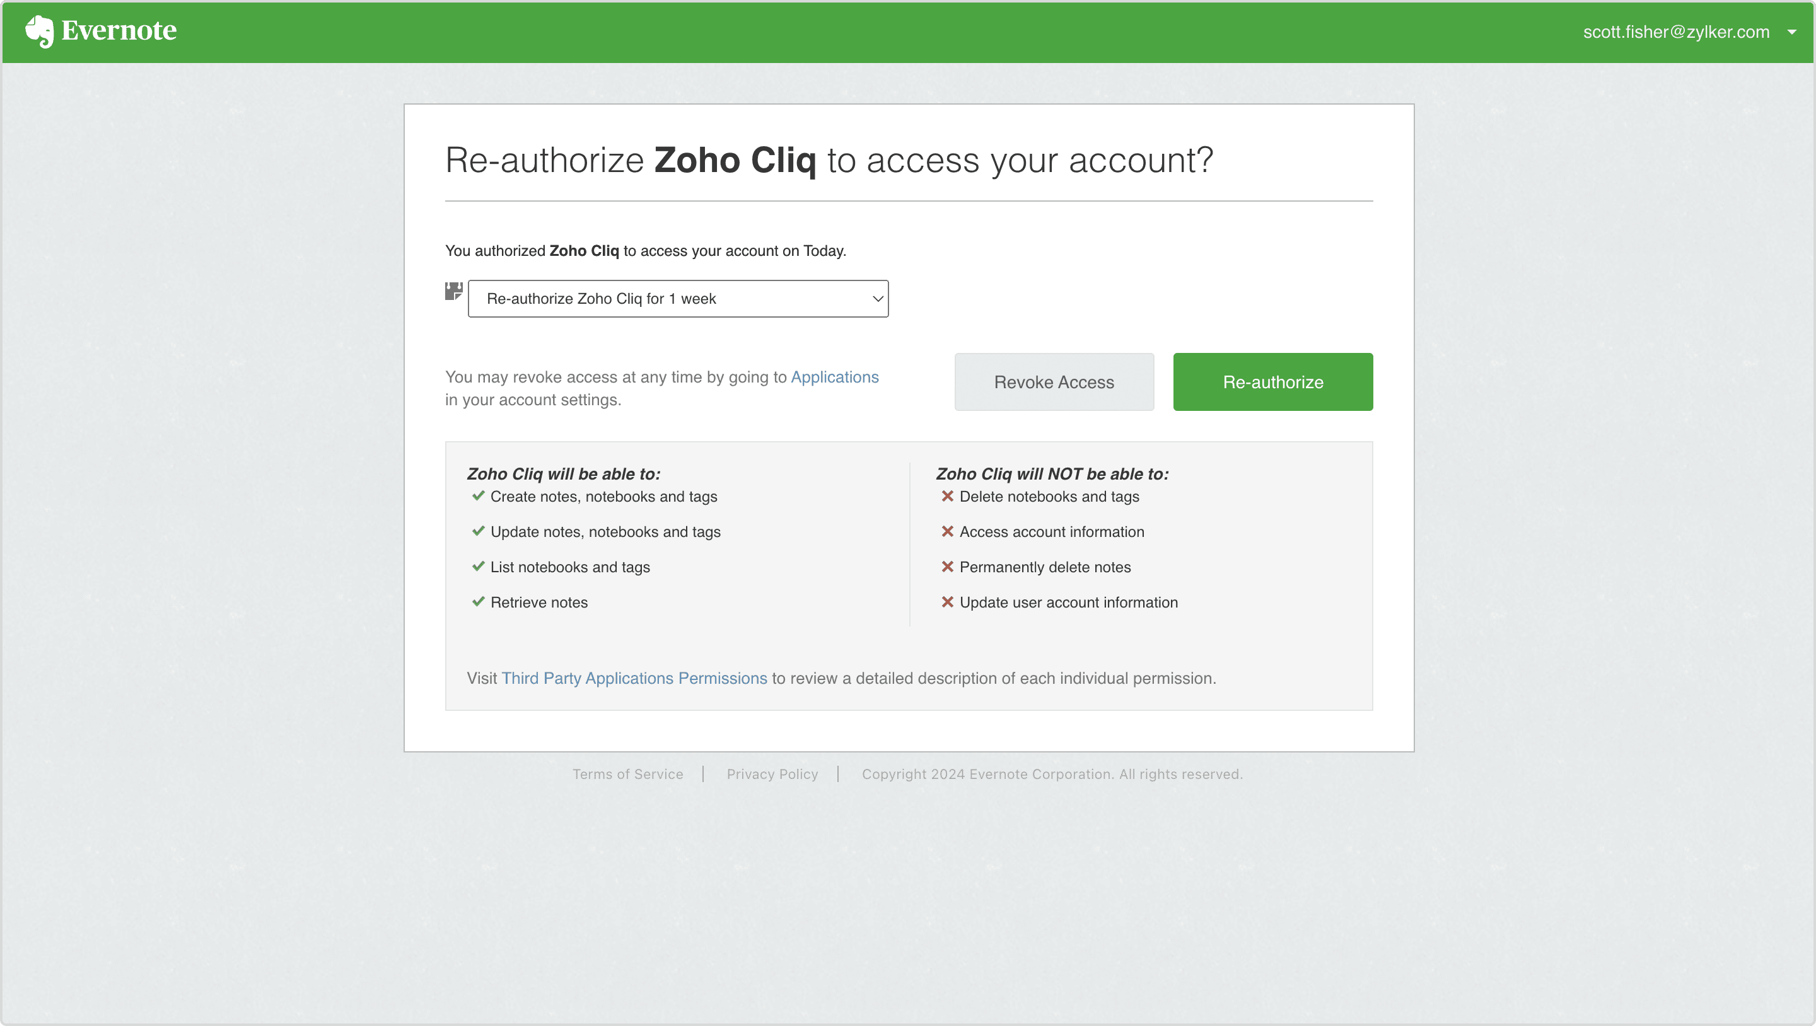The width and height of the screenshot is (1816, 1026).
Task: Click the checkmark beside Update notes, notebooks and tags
Action: (478, 531)
